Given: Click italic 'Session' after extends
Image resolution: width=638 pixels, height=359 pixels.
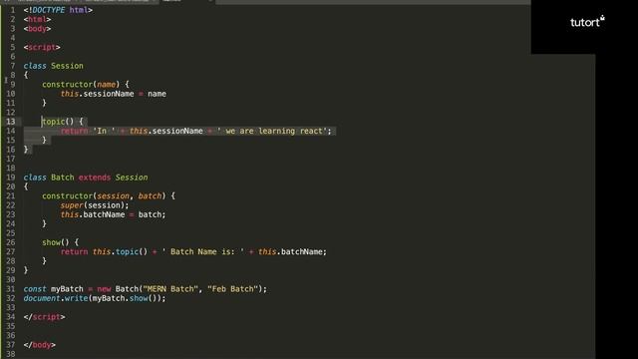Looking at the screenshot, I should click(x=132, y=178).
